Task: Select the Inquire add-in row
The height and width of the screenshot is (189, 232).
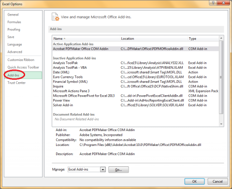Action: click(x=135, y=86)
